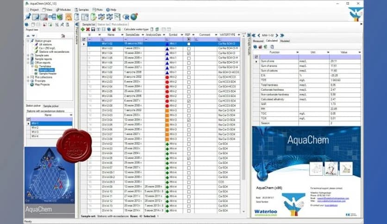Click the floppy disk save icon

click(x=93, y=29)
